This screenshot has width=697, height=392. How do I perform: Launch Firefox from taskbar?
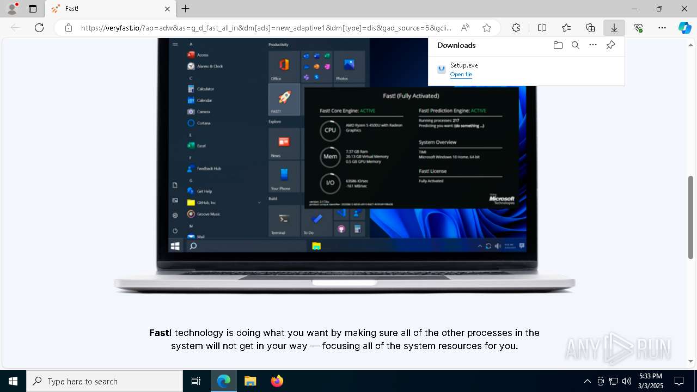(277, 381)
